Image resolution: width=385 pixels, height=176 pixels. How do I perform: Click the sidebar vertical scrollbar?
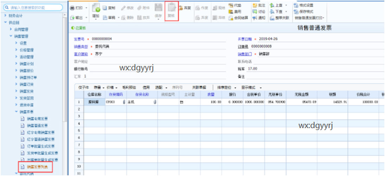(x=65, y=68)
